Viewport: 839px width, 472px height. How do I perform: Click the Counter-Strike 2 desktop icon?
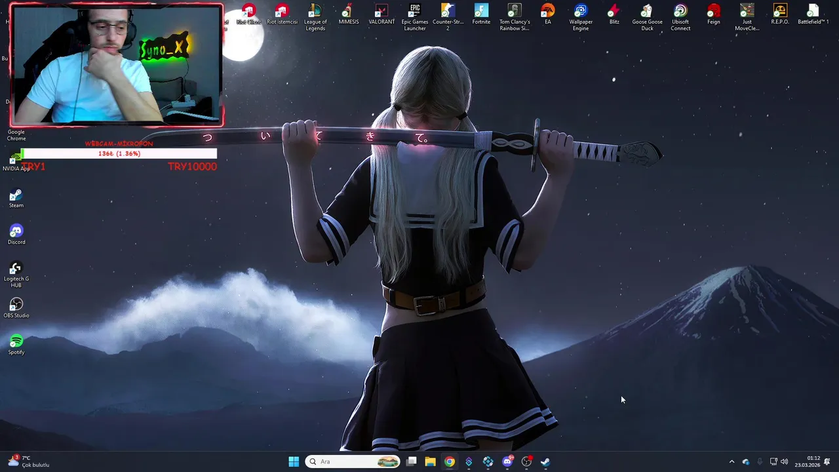tap(448, 17)
